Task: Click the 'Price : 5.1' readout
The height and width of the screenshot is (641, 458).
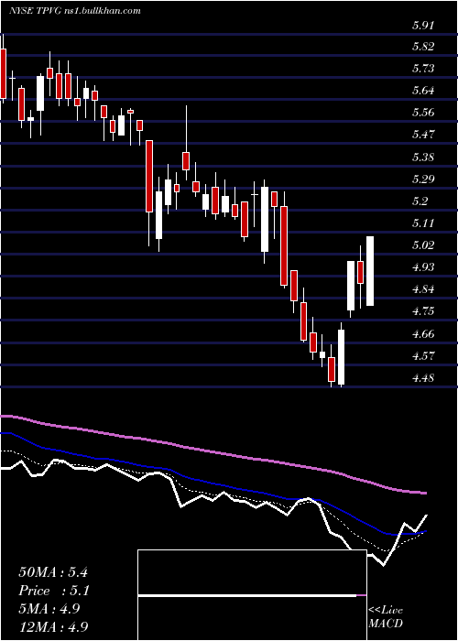Action: coord(54,591)
